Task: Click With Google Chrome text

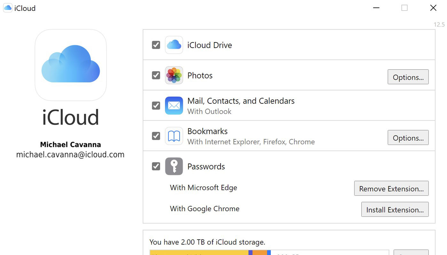Action: (x=205, y=209)
